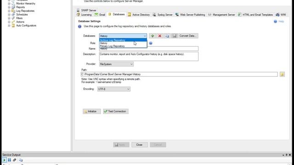Image resolution: width=294 pixels, height=165 pixels.
Task: Switch to the WMI tab
Action: [x=281, y=15]
